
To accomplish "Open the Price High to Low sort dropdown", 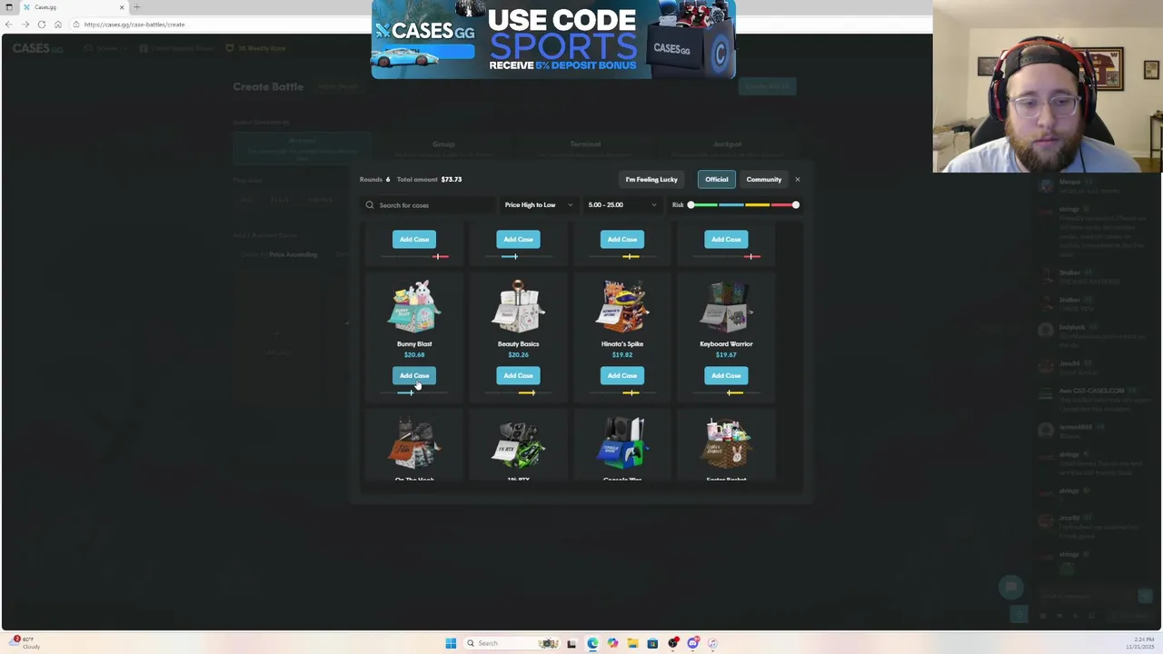I will tap(539, 205).
